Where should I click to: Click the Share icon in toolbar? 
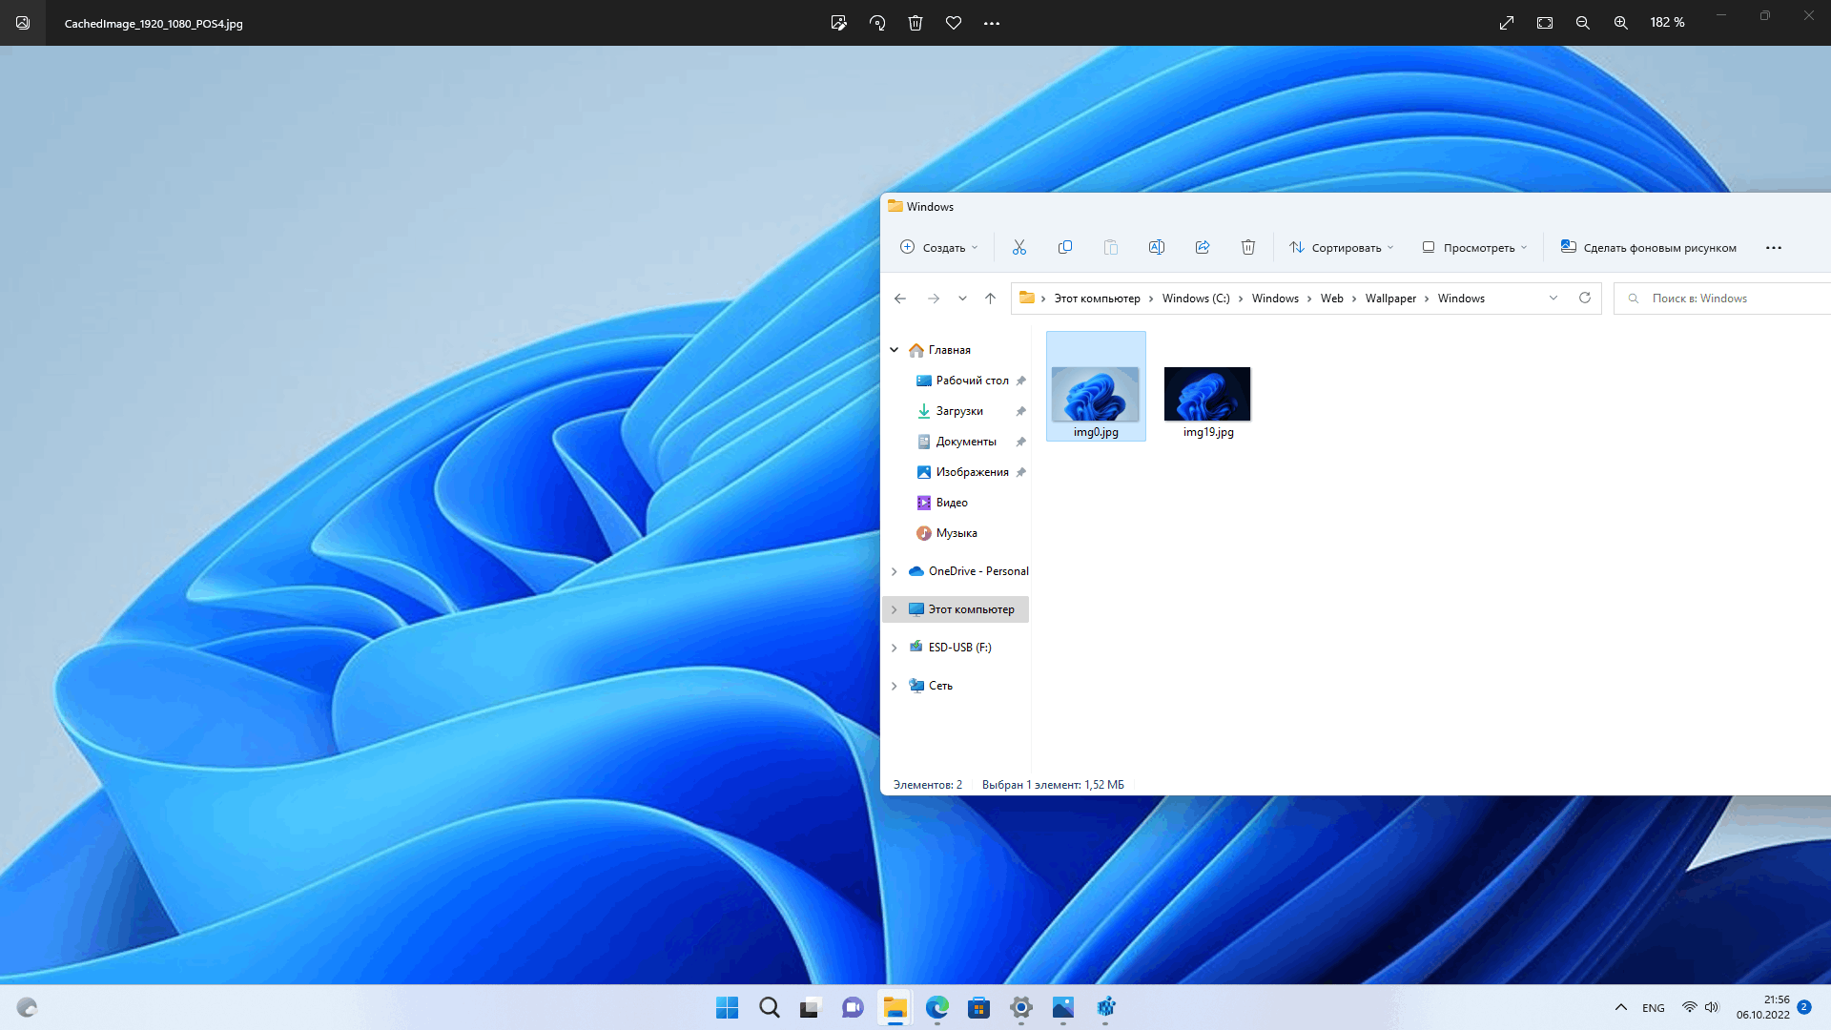(1203, 246)
